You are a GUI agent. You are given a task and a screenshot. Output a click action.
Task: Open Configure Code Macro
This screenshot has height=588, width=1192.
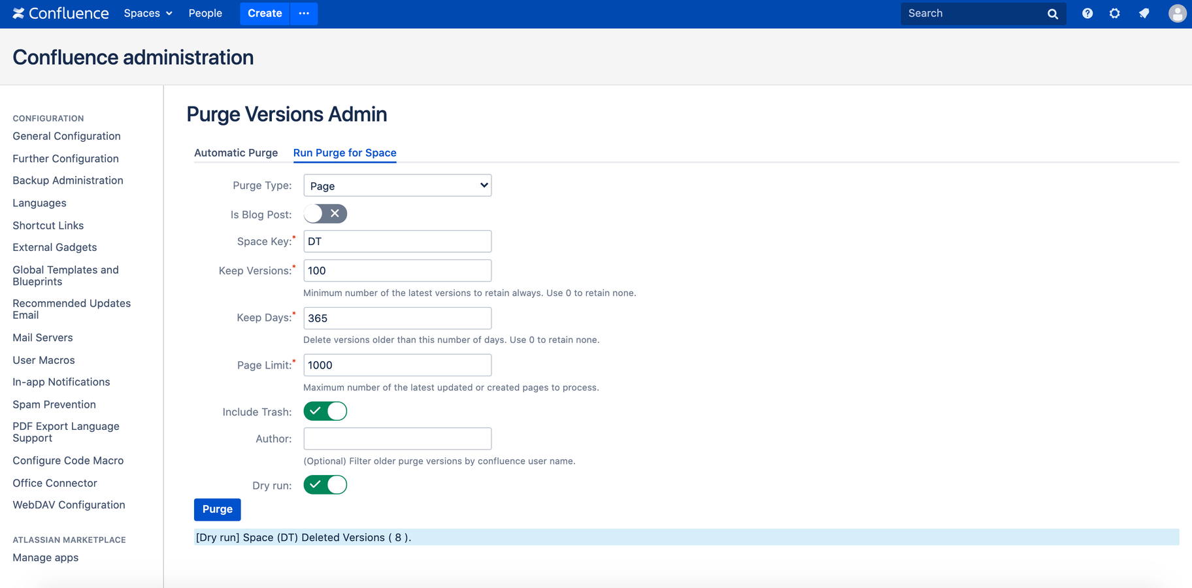(x=68, y=461)
